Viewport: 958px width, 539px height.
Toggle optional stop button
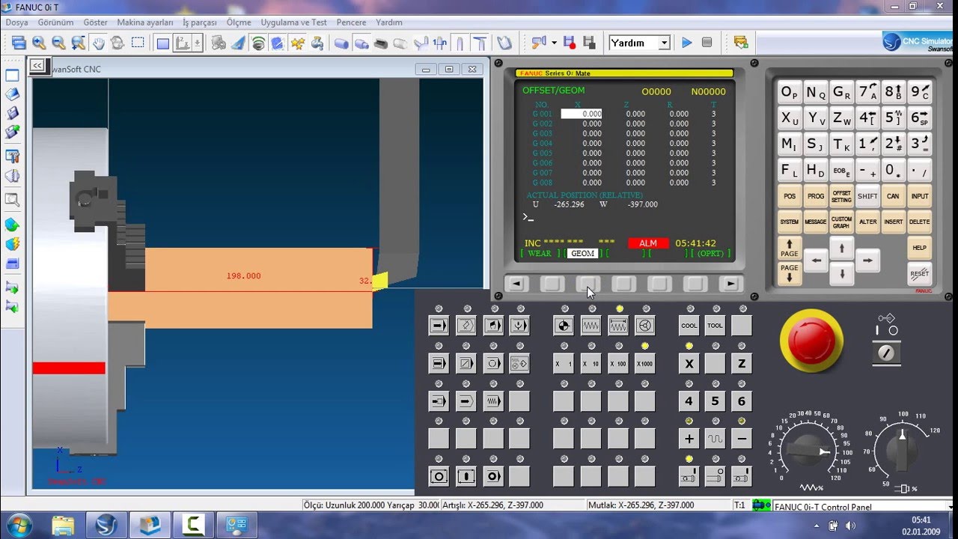point(492,364)
